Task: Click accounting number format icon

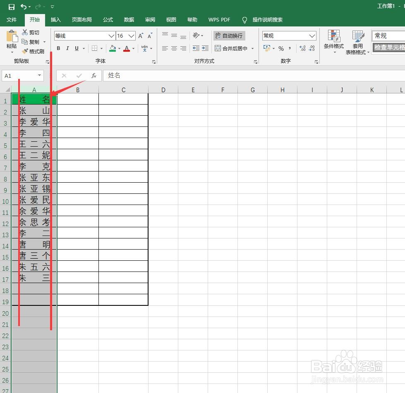Action: pos(266,48)
